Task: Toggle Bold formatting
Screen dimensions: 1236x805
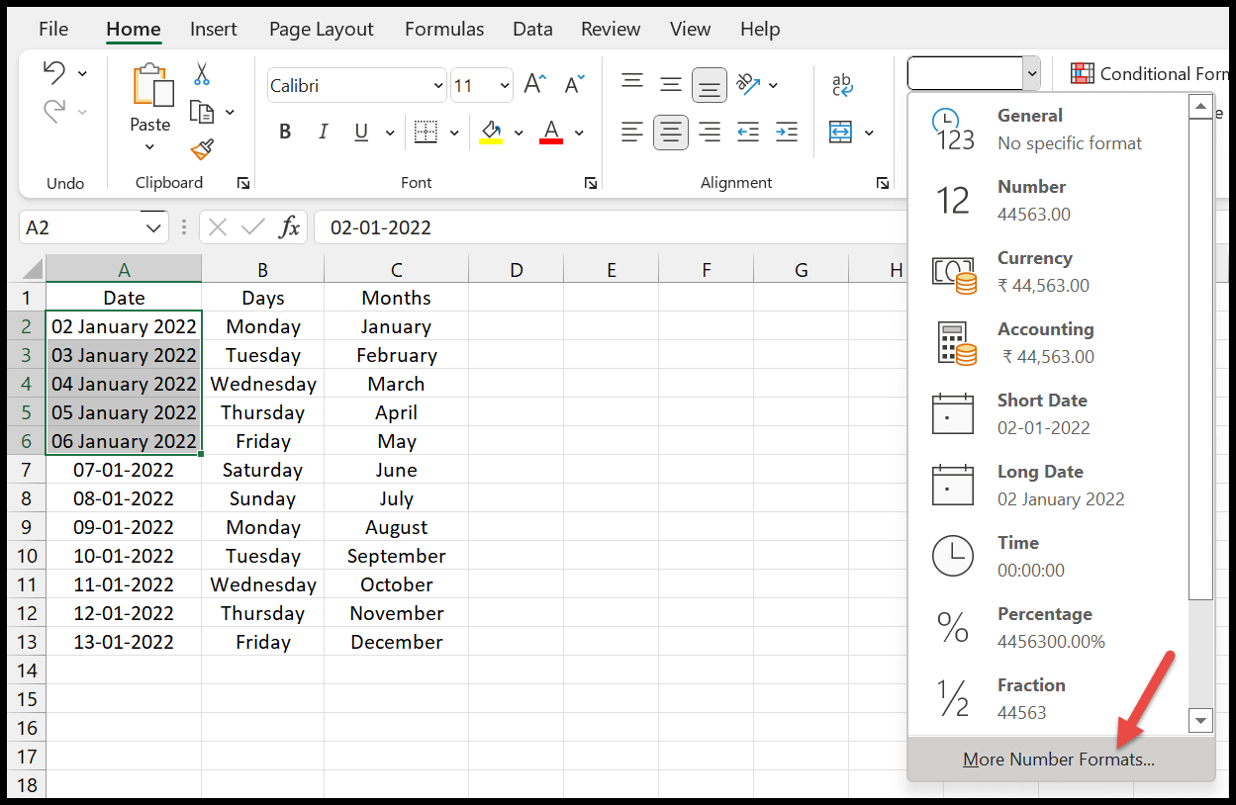Action: [285, 132]
